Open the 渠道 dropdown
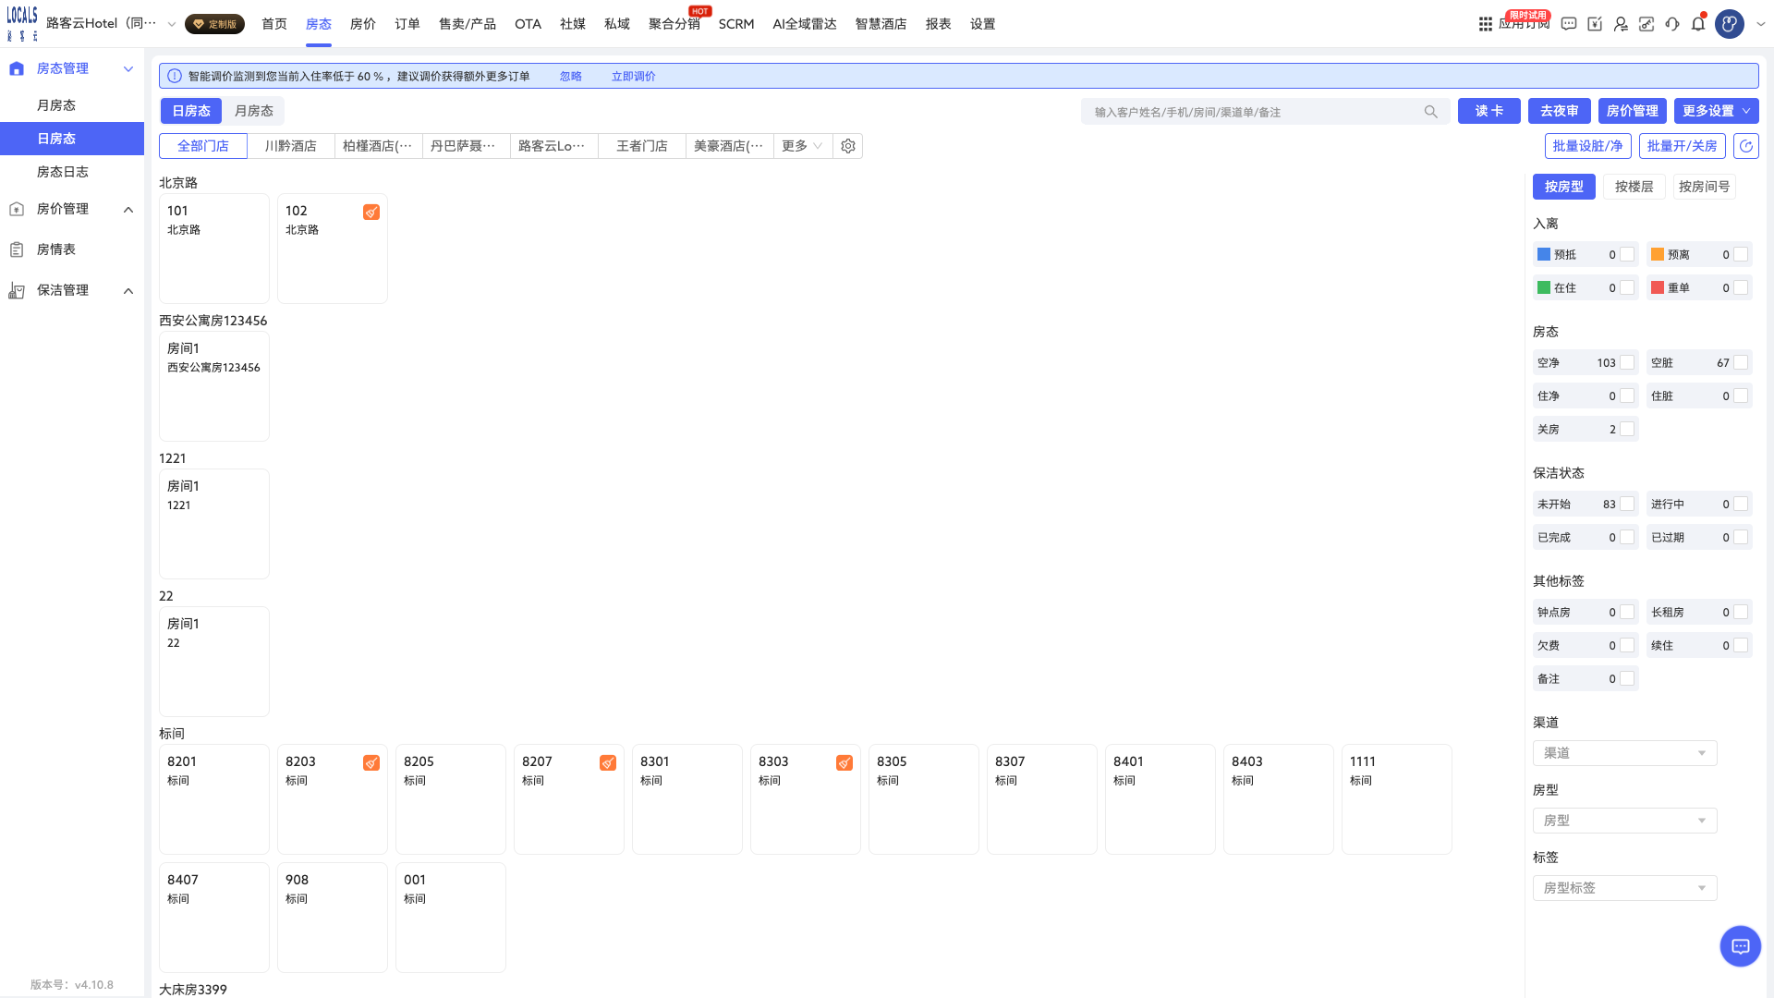Image resolution: width=1774 pixels, height=998 pixels. pyautogui.click(x=1625, y=753)
